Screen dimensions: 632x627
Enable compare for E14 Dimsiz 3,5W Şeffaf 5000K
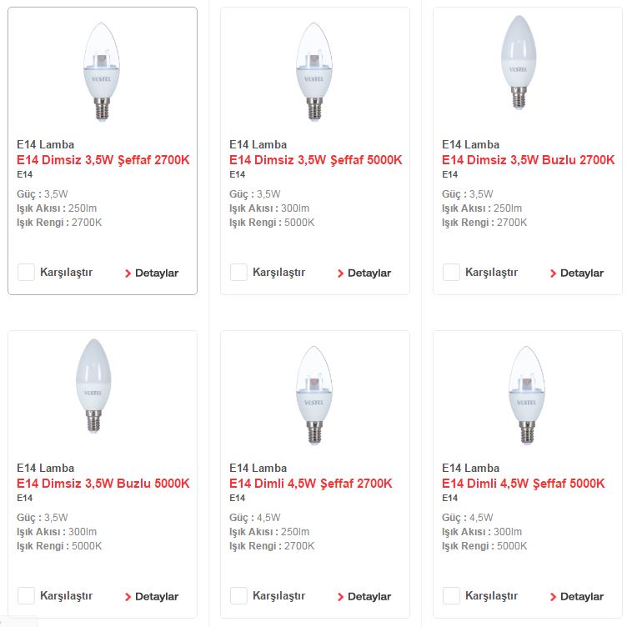point(239,272)
